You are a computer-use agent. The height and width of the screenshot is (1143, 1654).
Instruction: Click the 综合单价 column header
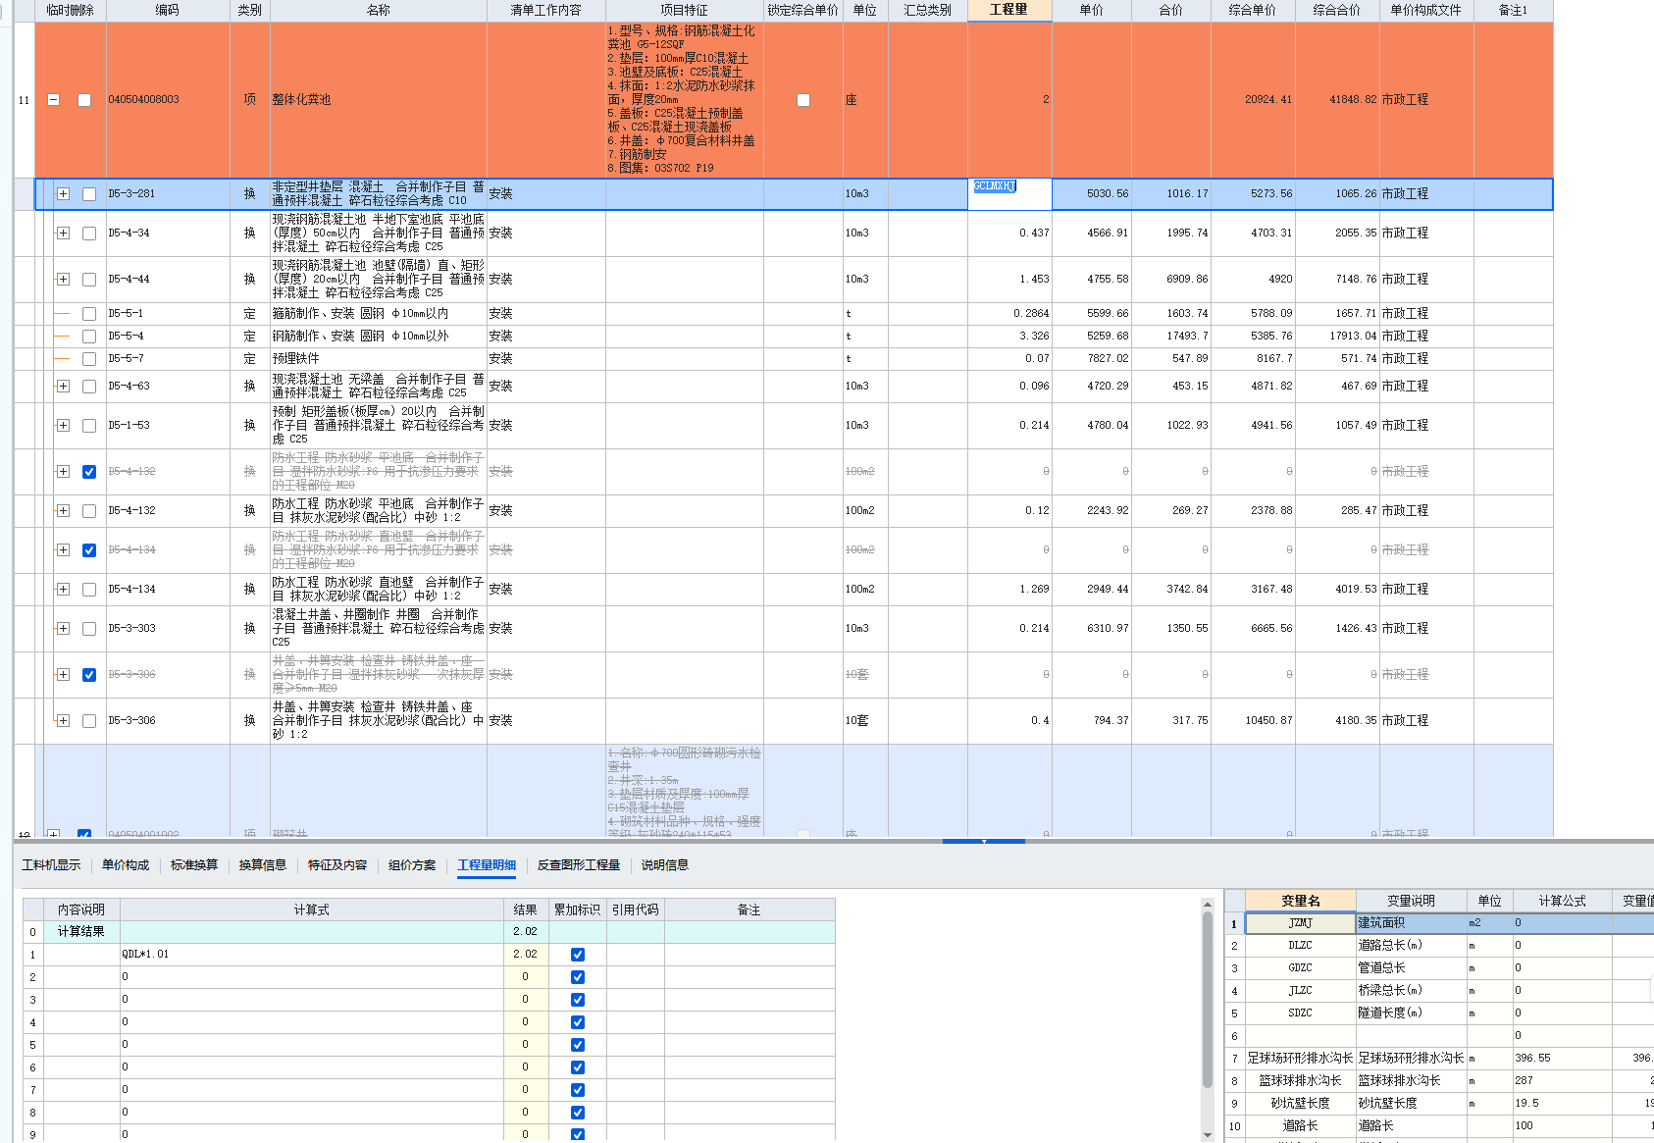[x=1253, y=10]
